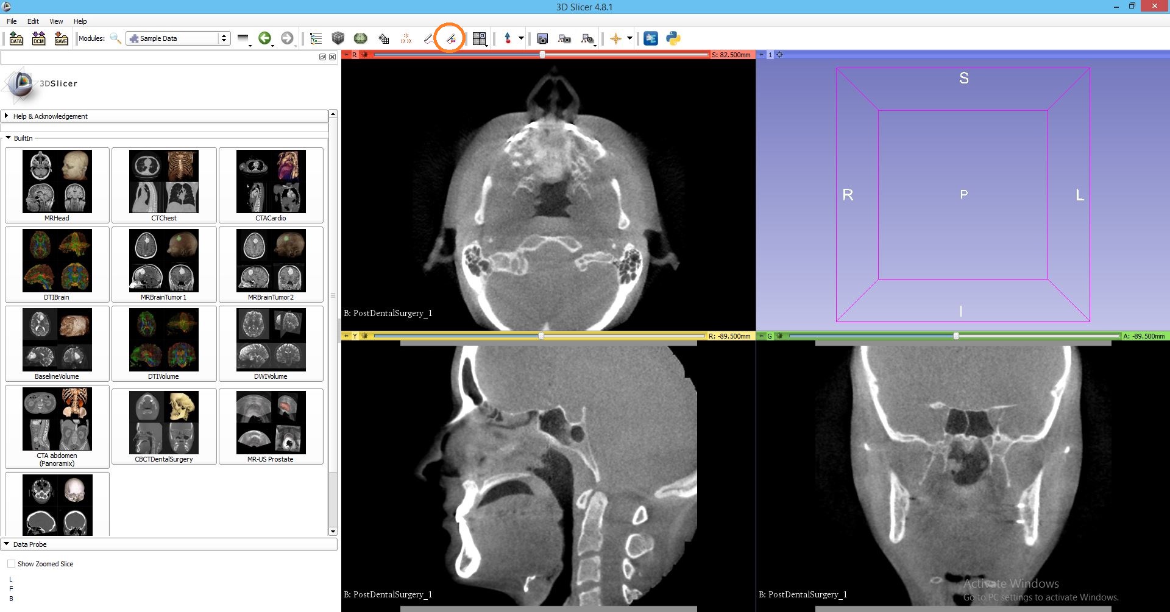
Task: Open the View menu
Action: coord(56,21)
